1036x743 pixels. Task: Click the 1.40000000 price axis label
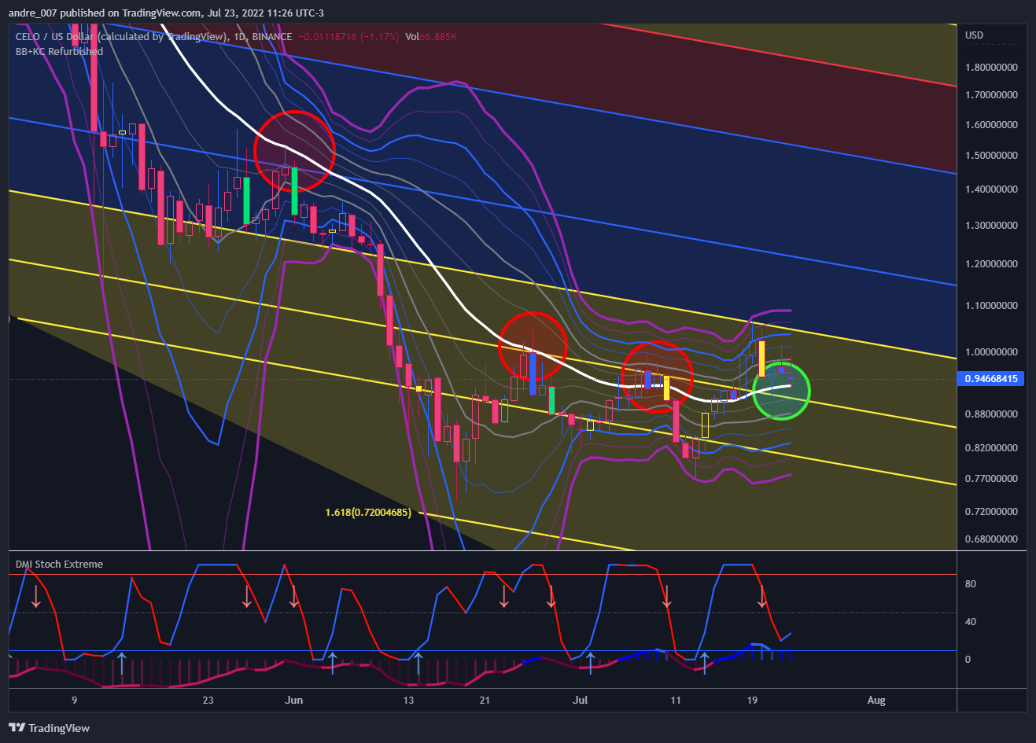991,189
